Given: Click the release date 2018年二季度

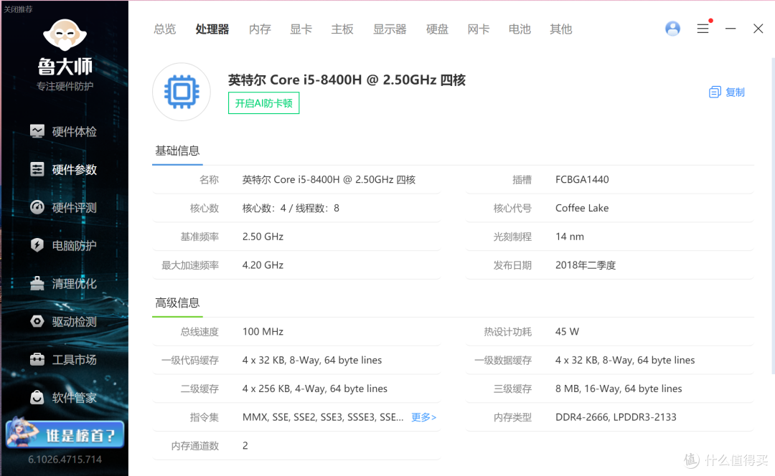Looking at the screenshot, I should pyautogui.click(x=586, y=265).
